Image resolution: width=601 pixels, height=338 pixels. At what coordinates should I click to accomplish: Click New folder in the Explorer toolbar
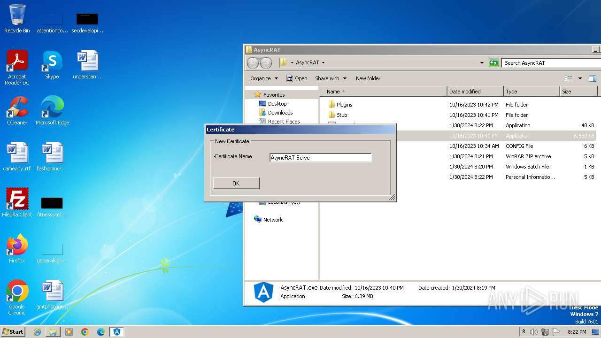click(x=368, y=78)
